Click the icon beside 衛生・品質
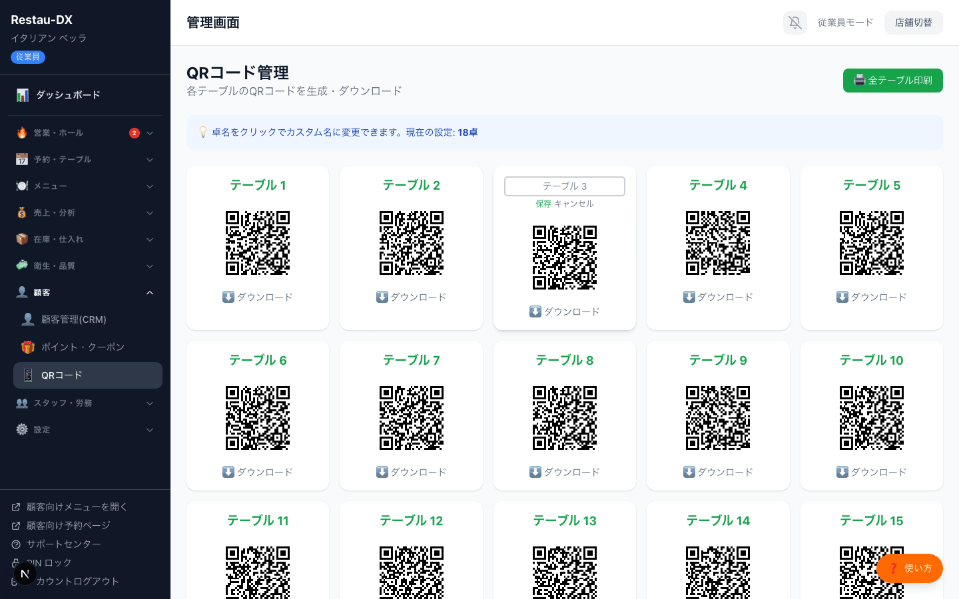 coord(22,266)
